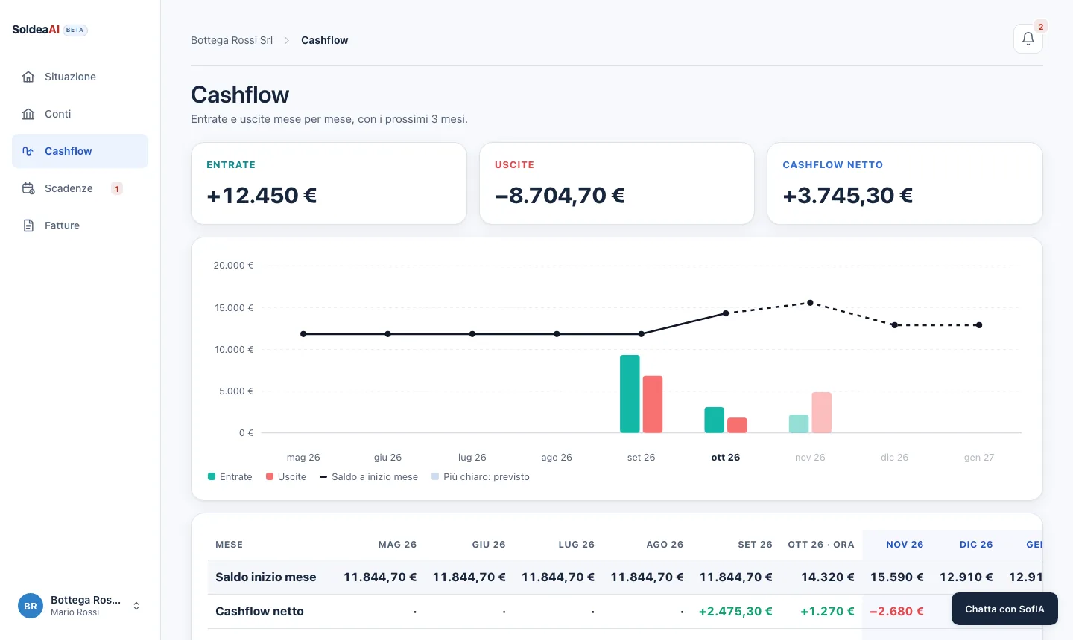Viewport: 1073px width, 640px height.
Task: Click the red badge on Scadenze
Action: click(117, 188)
